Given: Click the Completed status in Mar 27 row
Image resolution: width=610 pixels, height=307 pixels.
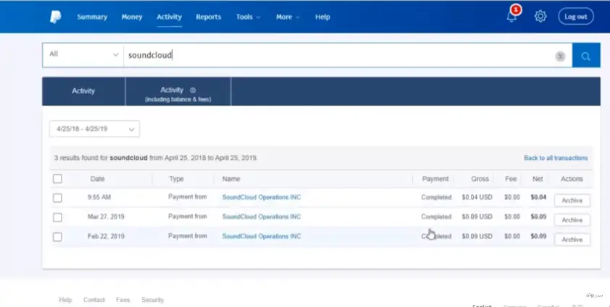Looking at the screenshot, I should point(436,216).
